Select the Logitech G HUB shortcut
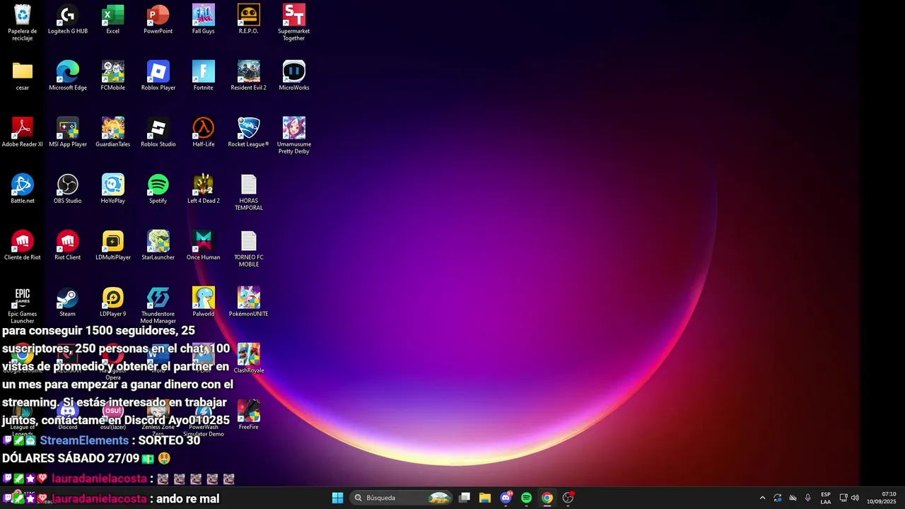 click(x=68, y=20)
